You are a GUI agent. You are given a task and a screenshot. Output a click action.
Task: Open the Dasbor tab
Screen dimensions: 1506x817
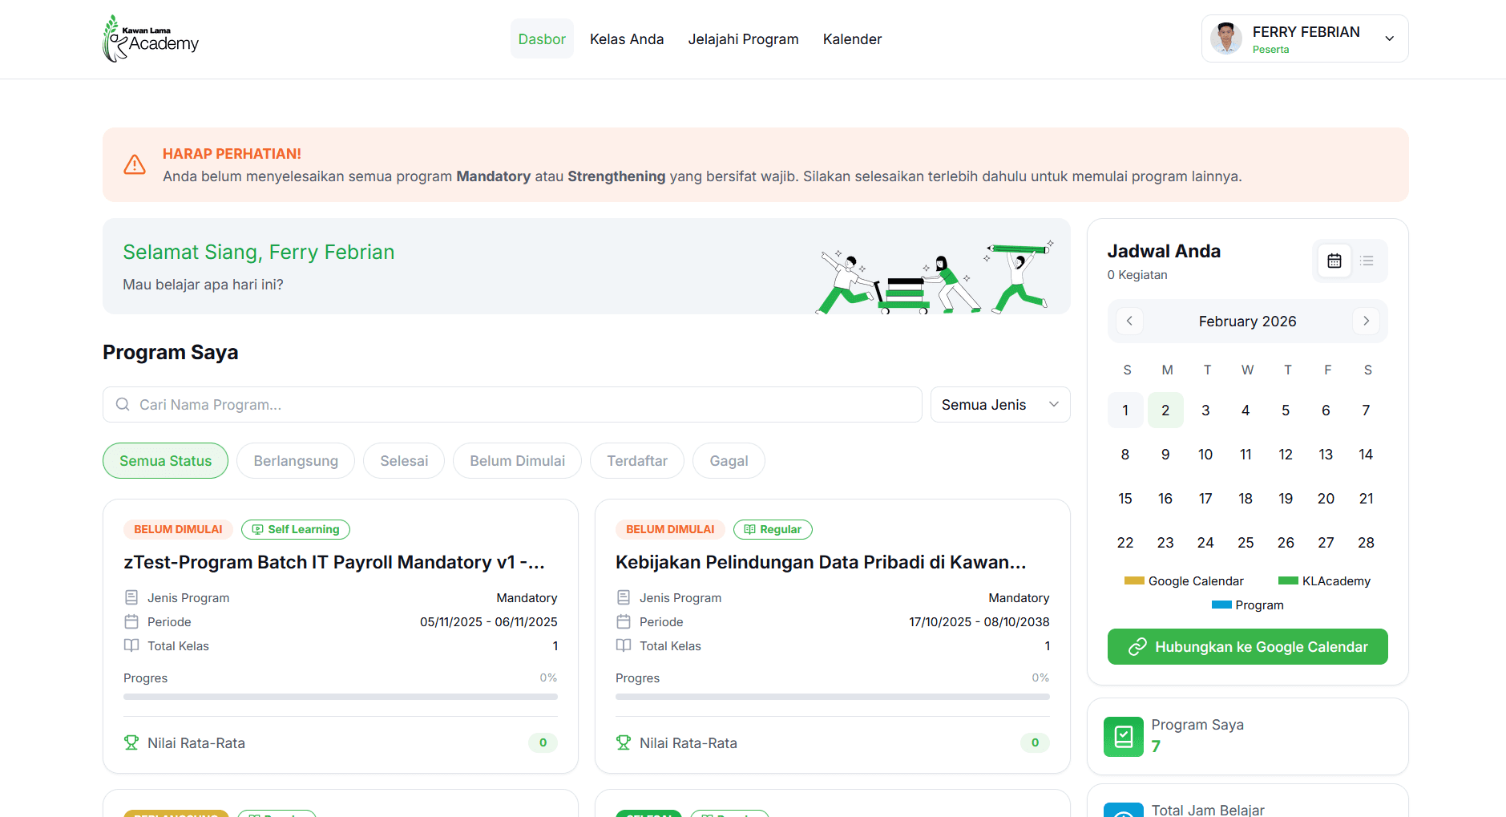(x=542, y=38)
